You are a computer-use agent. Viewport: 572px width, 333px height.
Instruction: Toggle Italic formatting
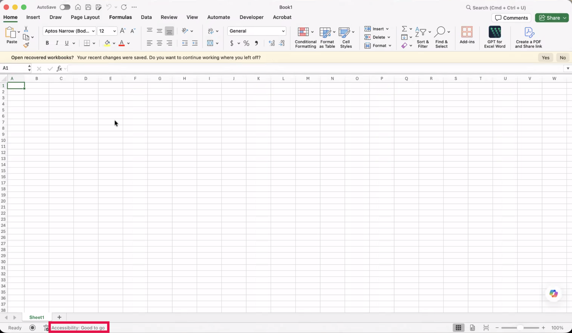57,43
